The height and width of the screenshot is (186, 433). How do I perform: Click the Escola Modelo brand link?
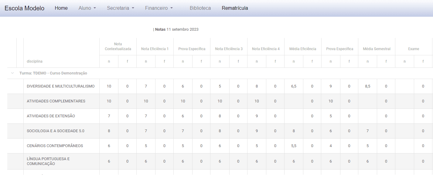pyautogui.click(x=24, y=8)
